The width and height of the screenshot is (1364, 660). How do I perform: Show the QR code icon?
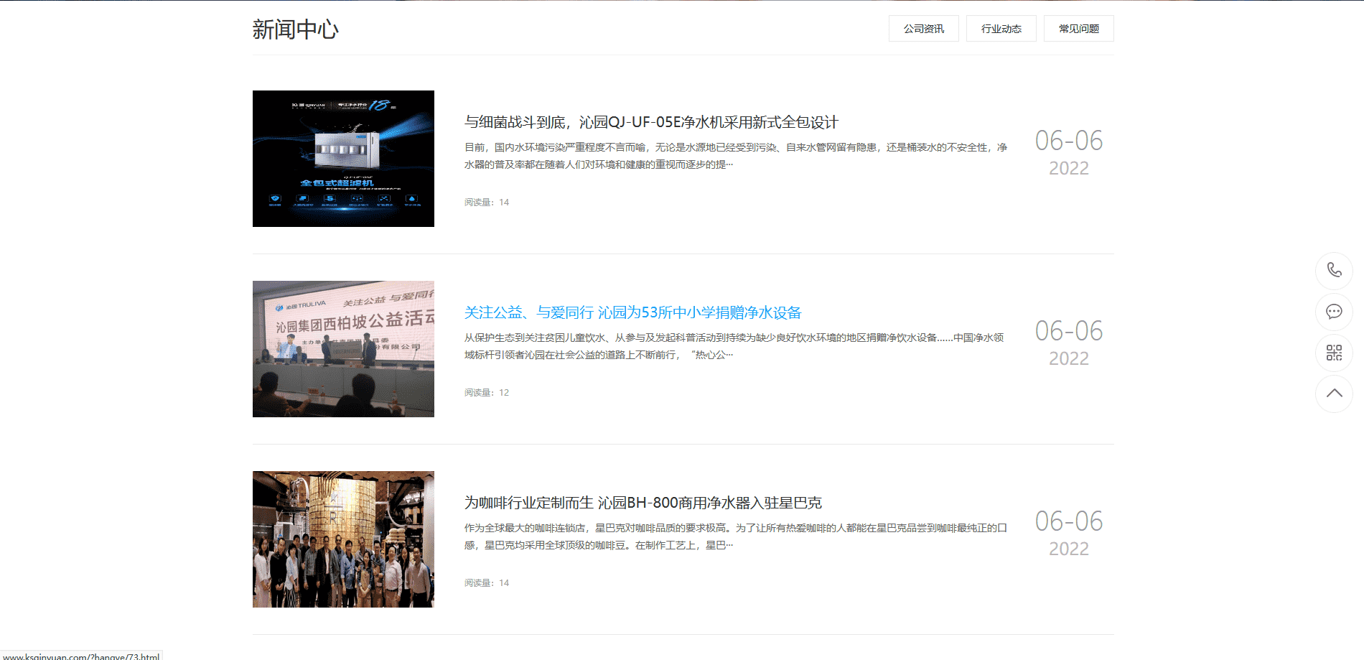pos(1334,353)
